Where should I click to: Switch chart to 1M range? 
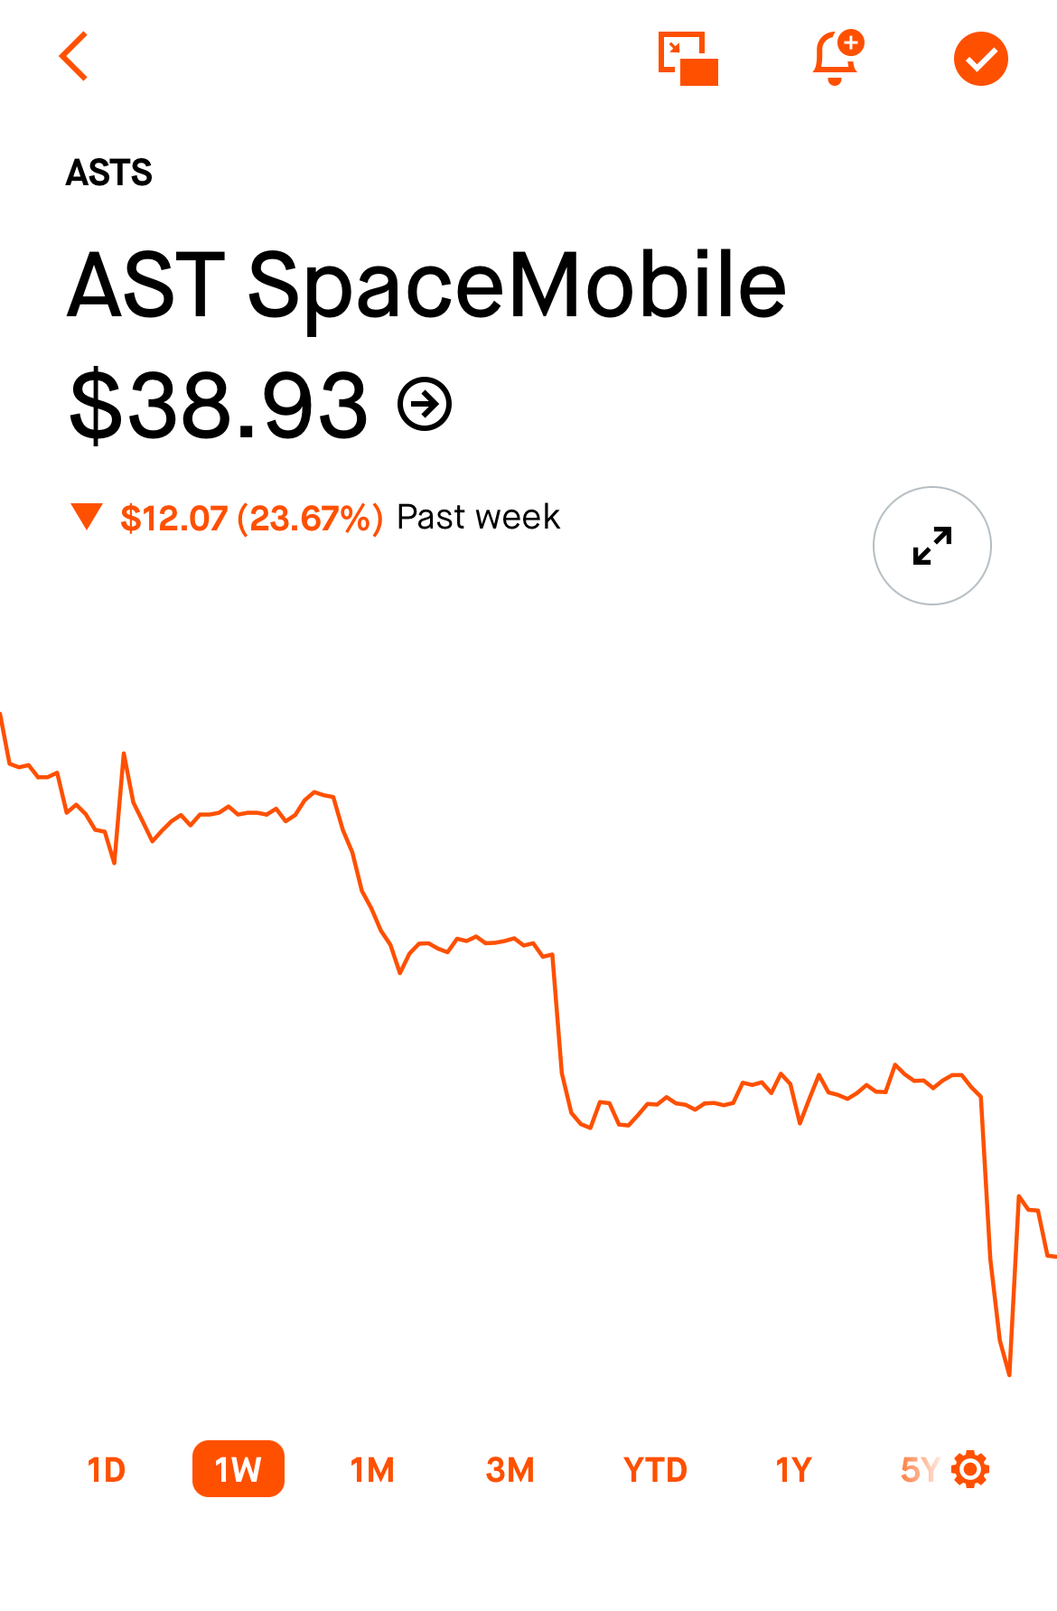pyautogui.click(x=372, y=1470)
